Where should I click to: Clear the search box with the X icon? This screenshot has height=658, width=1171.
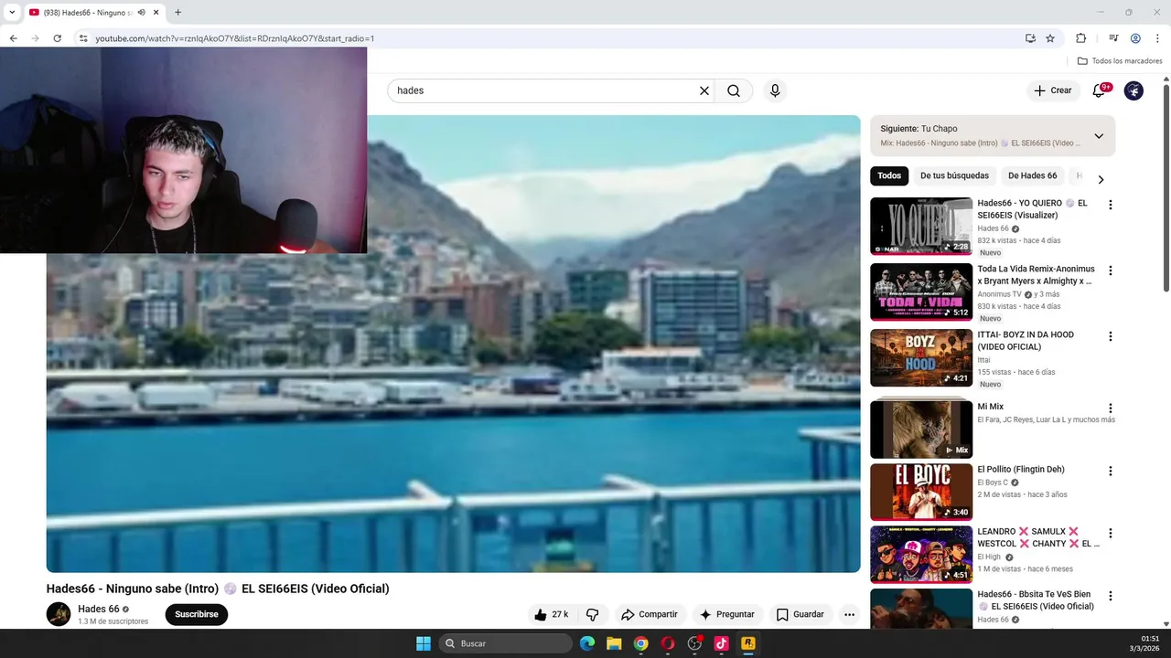[704, 90]
